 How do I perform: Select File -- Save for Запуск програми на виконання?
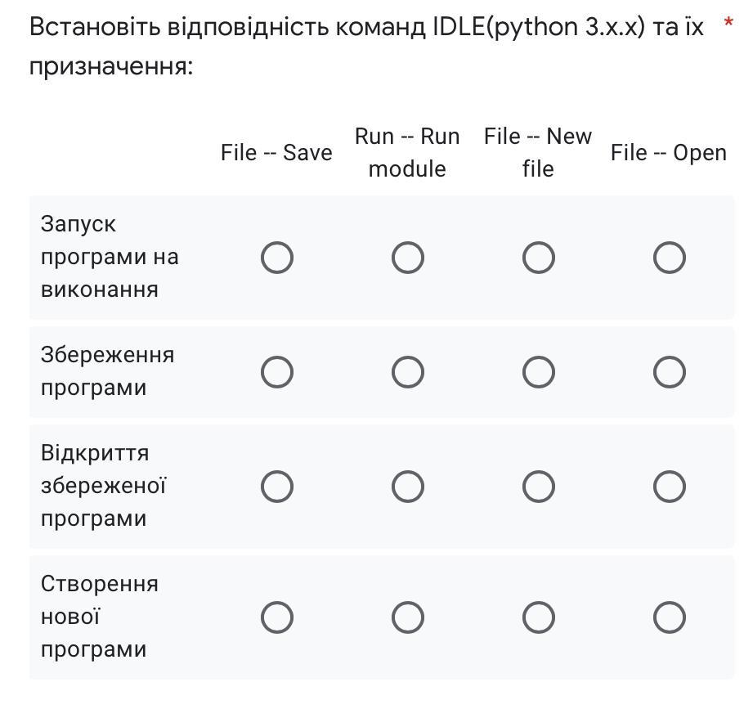277,258
